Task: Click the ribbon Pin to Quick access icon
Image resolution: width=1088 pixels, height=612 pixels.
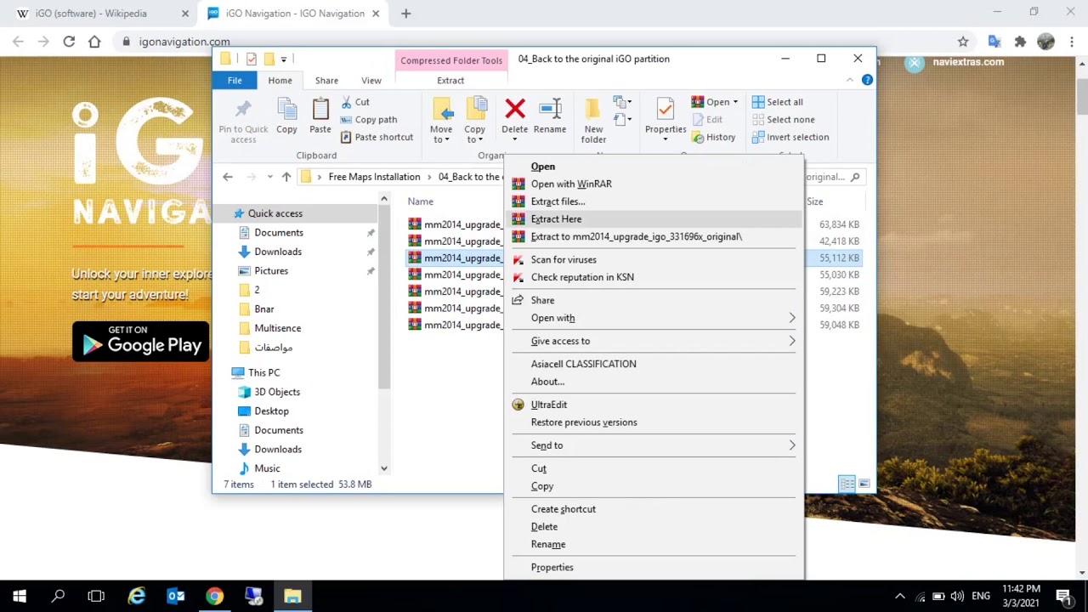Action: click(243, 109)
